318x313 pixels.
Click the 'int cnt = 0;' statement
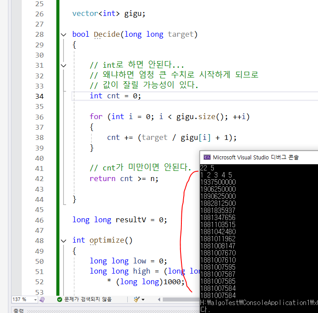(115, 96)
